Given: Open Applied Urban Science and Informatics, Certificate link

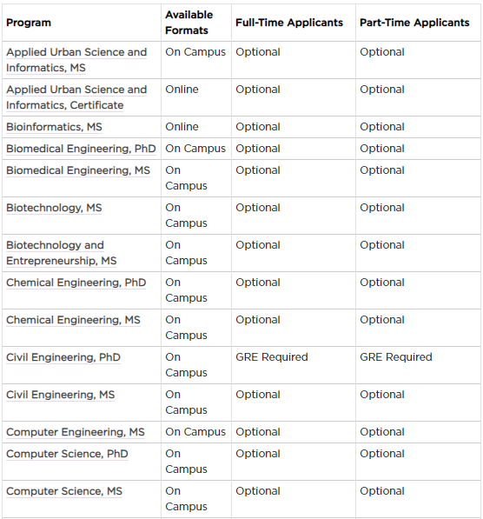Looking at the screenshot, I should coord(76,97).
